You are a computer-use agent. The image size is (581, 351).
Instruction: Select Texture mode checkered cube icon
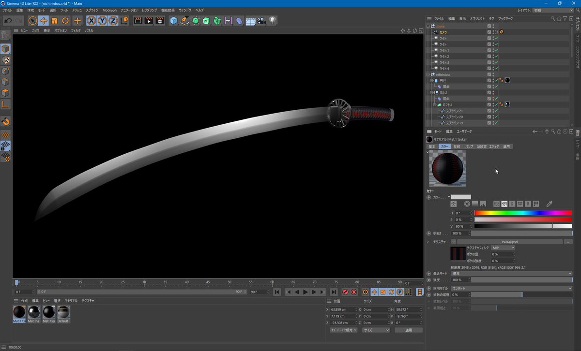click(x=6, y=60)
